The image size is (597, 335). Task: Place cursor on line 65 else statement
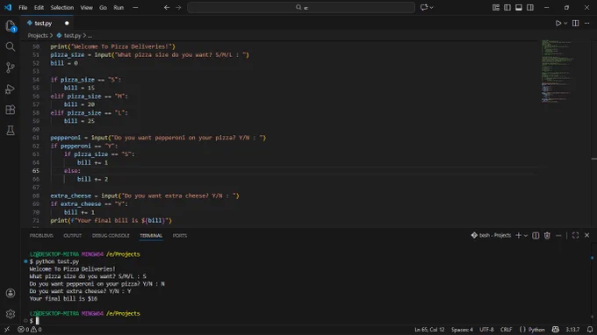pyautogui.click(x=72, y=171)
